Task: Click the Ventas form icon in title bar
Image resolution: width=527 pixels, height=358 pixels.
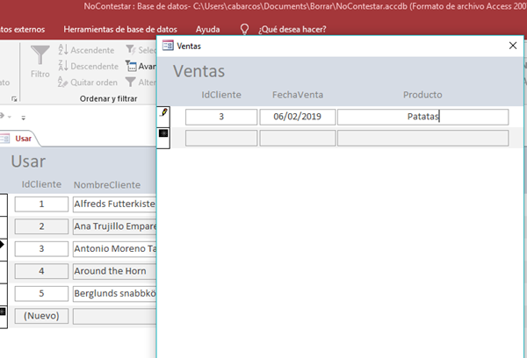Action: pyautogui.click(x=167, y=45)
